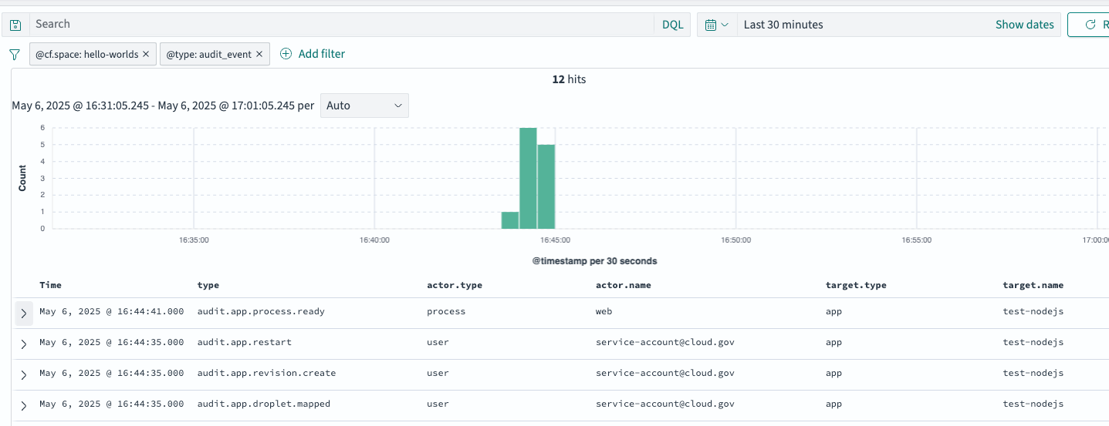The image size is (1109, 426).
Task: Click the audit.app.process.ready cell
Action: pyautogui.click(x=261, y=312)
